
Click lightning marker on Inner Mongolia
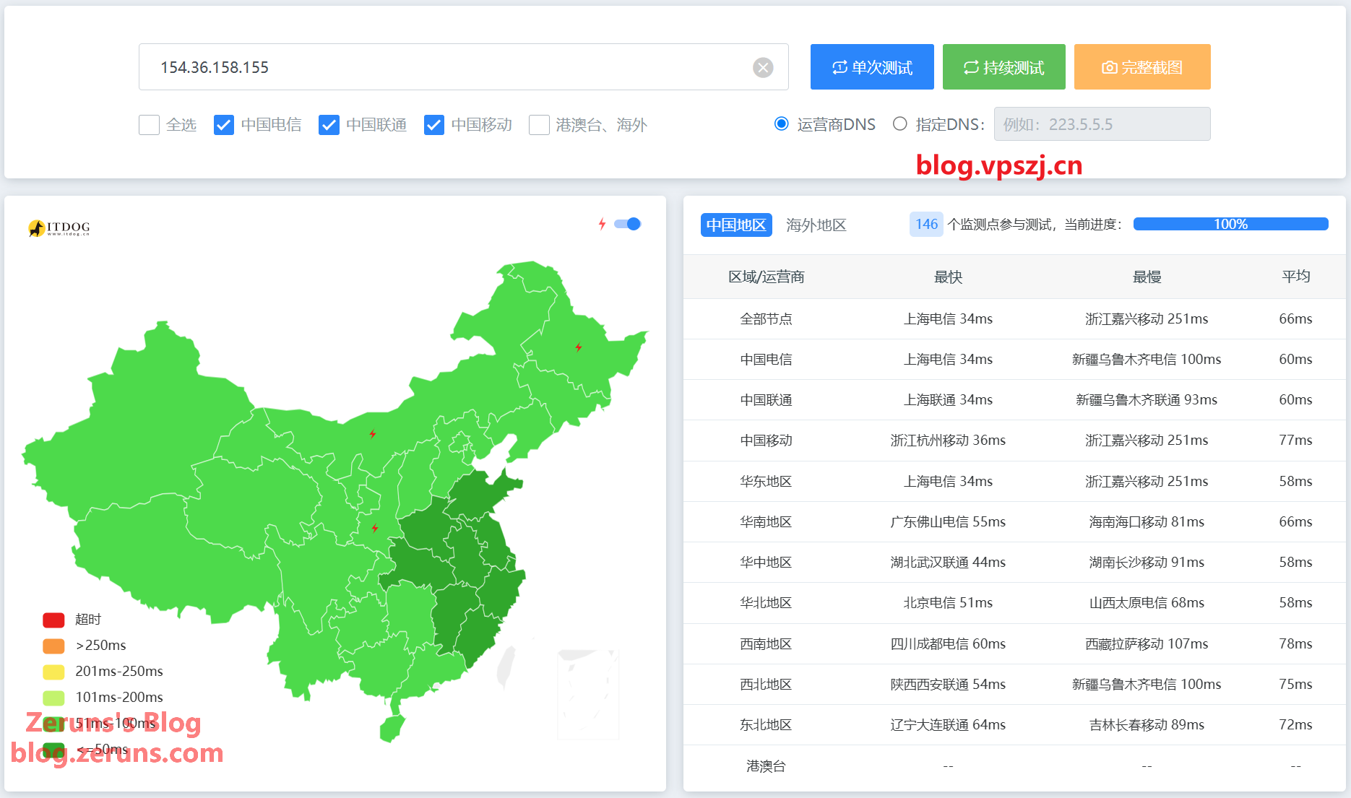373,434
